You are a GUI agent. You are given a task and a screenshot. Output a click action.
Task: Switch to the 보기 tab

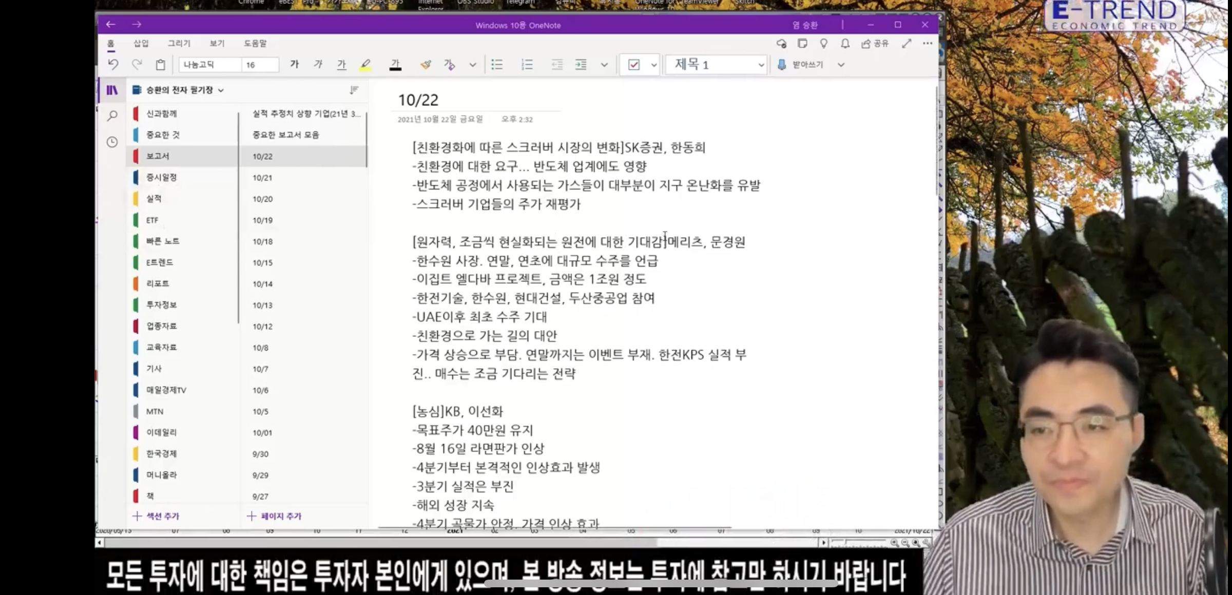(217, 43)
